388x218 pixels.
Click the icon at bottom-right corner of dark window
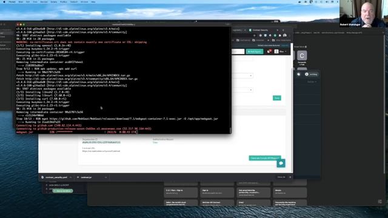[x=380, y=202]
